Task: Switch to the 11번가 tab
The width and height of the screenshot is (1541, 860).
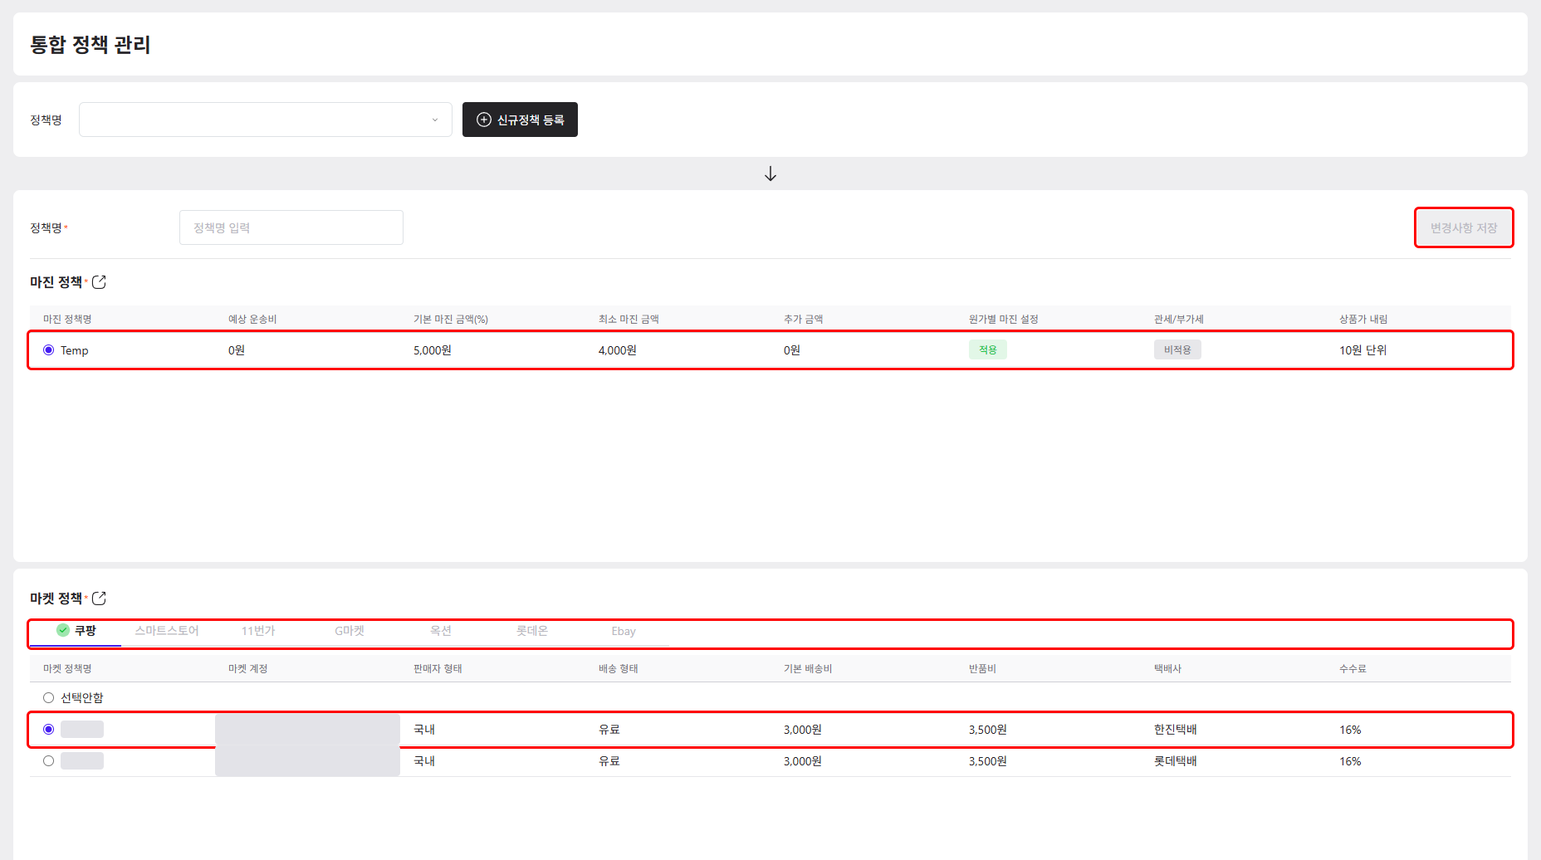Action: coord(258,631)
